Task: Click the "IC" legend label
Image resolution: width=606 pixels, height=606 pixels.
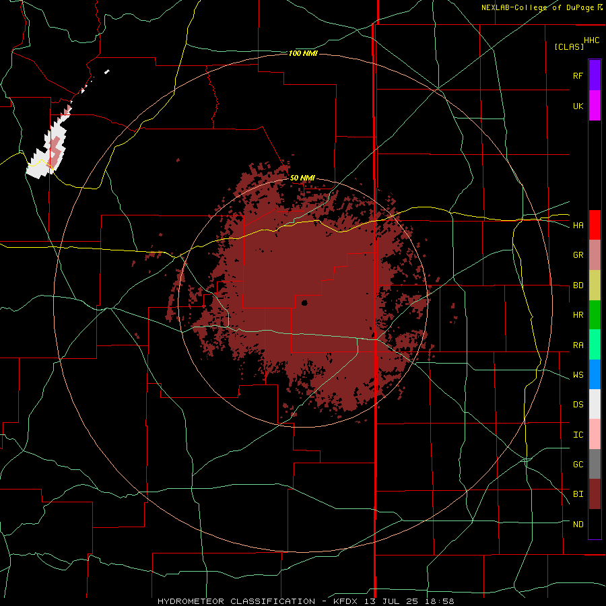Action: click(578, 435)
